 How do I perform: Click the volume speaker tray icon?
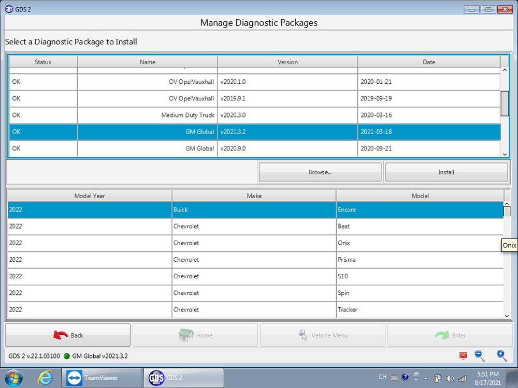(450, 378)
